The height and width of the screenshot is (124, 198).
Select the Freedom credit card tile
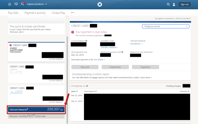pos(36,95)
